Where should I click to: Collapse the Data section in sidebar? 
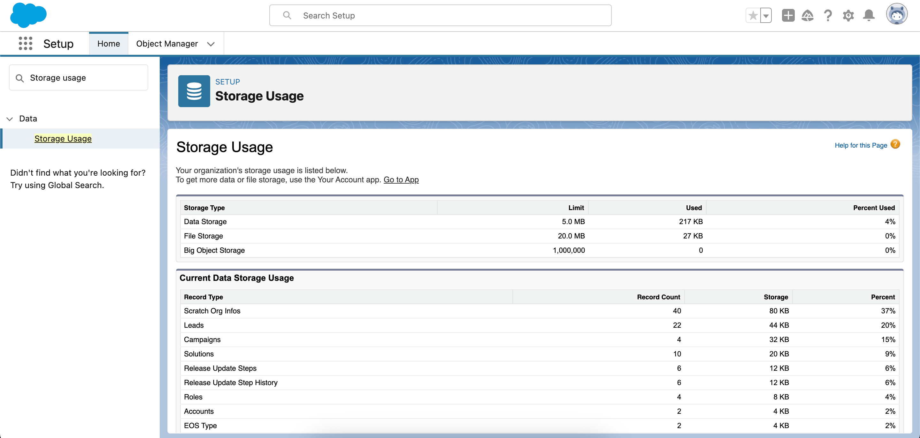(10, 119)
